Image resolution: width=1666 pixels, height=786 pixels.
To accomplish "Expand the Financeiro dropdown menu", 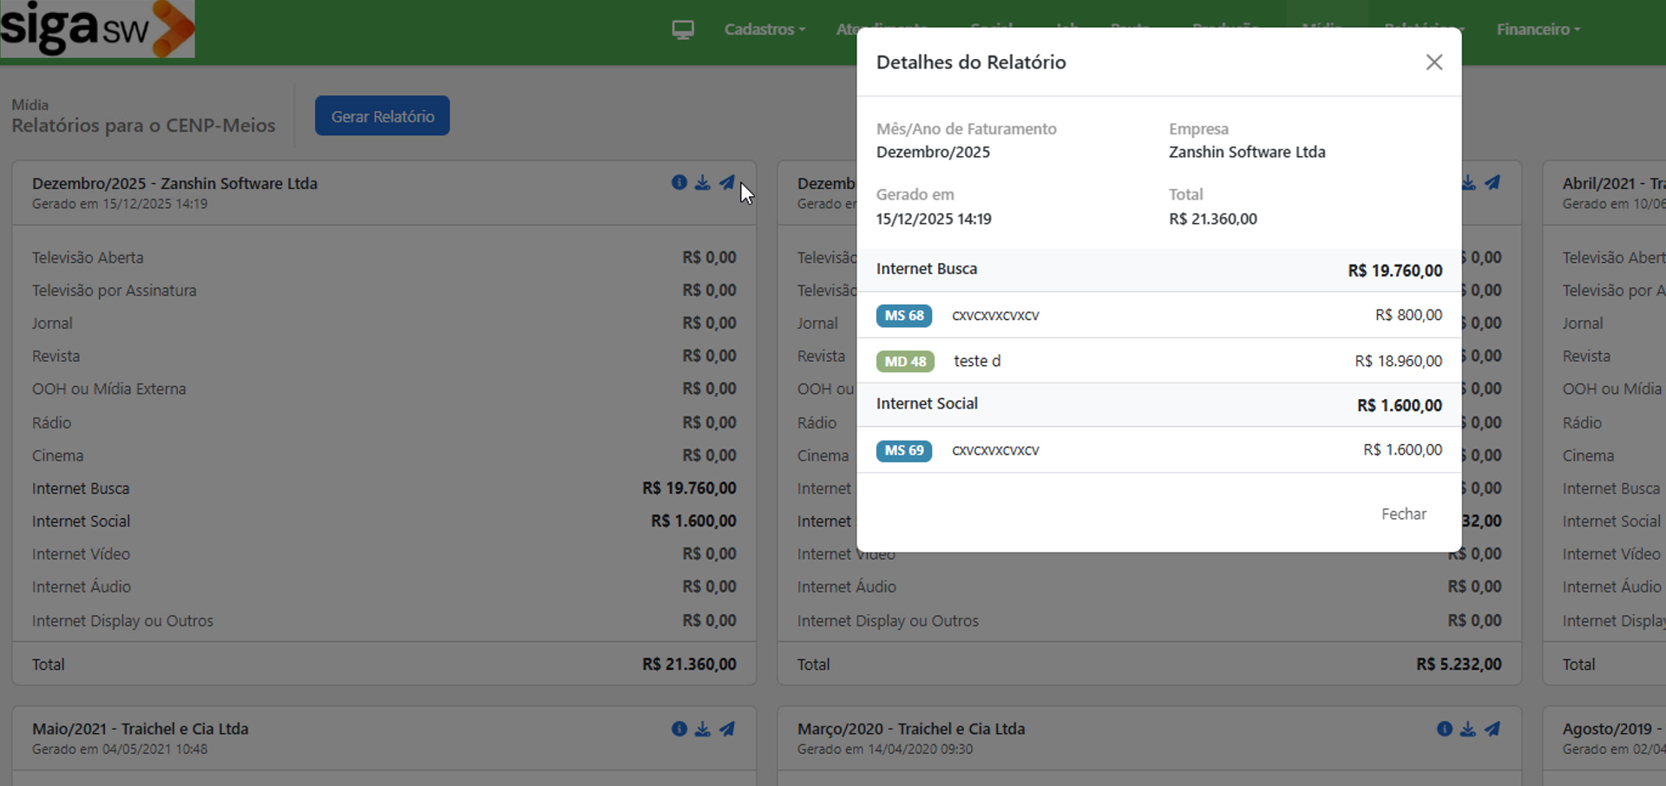I will [x=1538, y=29].
